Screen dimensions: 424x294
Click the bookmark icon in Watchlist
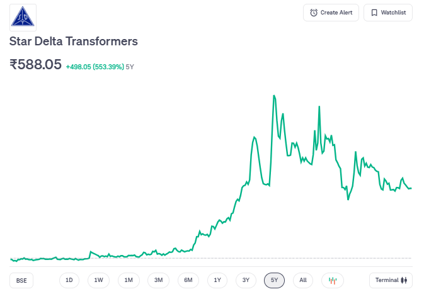pyautogui.click(x=374, y=13)
